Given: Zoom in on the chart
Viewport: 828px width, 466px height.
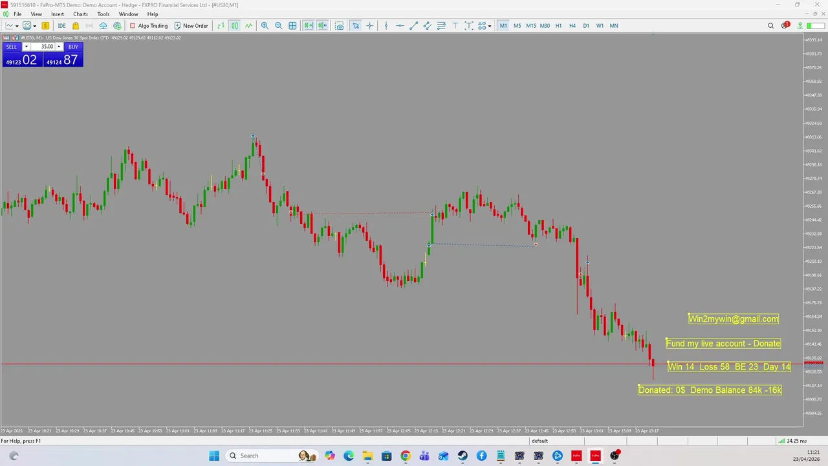Looking at the screenshot, I should [265, 26].
